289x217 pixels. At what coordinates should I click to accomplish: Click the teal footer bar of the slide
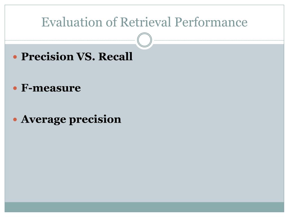(144, 207)
